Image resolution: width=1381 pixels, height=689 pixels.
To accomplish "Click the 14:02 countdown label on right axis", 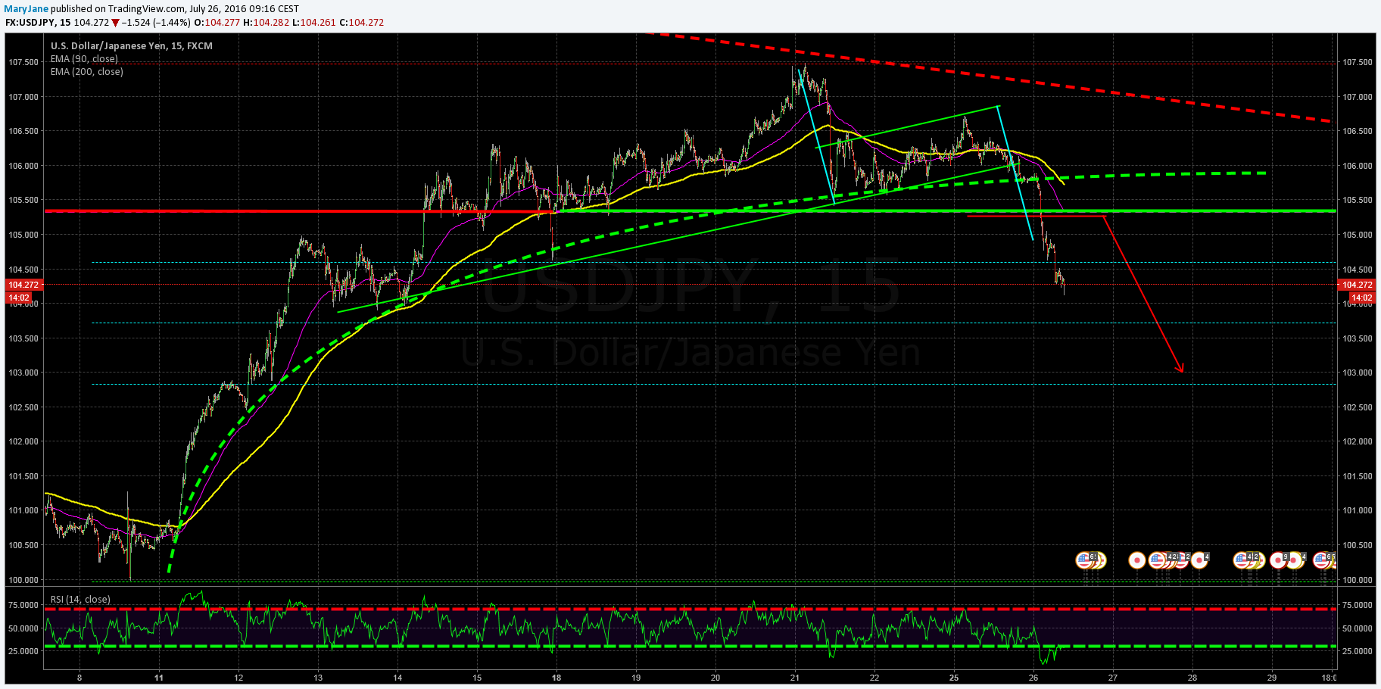I will click(x=1362, y=298).
